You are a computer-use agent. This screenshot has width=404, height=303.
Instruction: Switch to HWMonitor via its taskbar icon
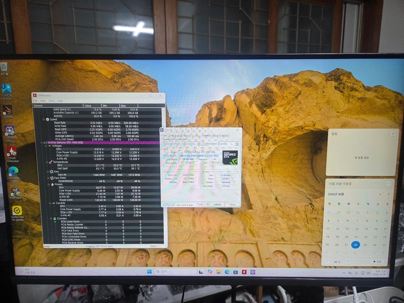click(x=244, y=272)
